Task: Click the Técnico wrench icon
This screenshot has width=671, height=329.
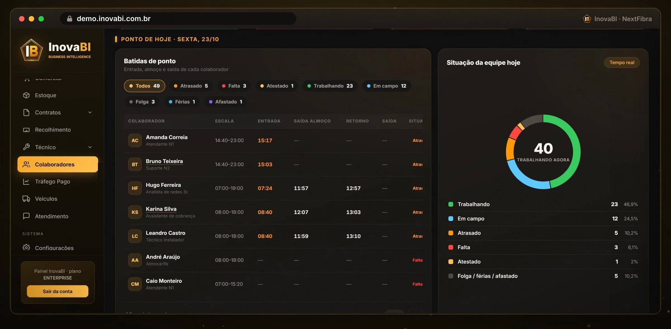Action: click(x=26, y=147)
